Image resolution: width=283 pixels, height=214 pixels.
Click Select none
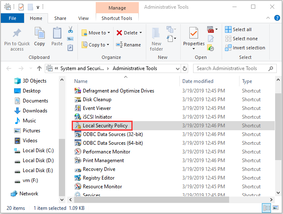pyautogui.click(x=241, y=39)
